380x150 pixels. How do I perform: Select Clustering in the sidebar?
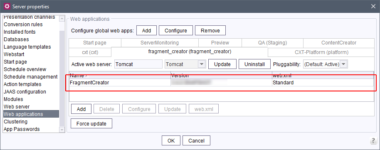[x=31, y=122]
